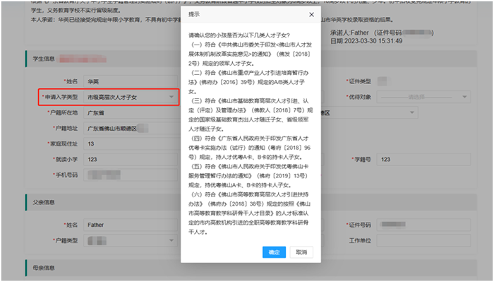The width and height of the screenshot is (494, 282).
Task: Select the 母亲信息 section header
Action: point(44,268)
